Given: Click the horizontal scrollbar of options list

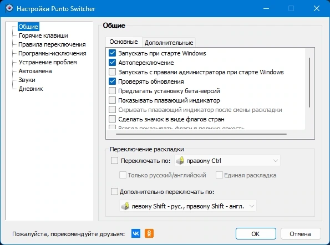Looking at the screenshot, I should tap(201, 134).
